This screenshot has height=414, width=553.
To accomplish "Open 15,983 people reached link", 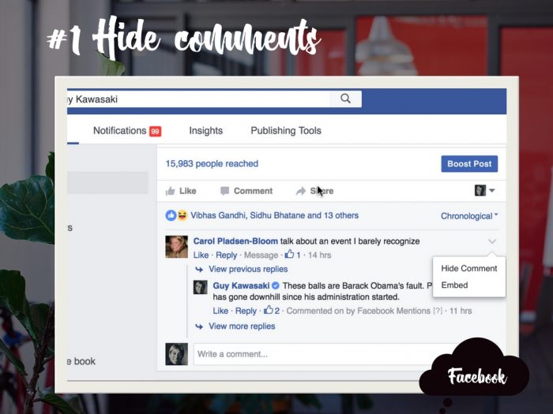I will (212, 164).
